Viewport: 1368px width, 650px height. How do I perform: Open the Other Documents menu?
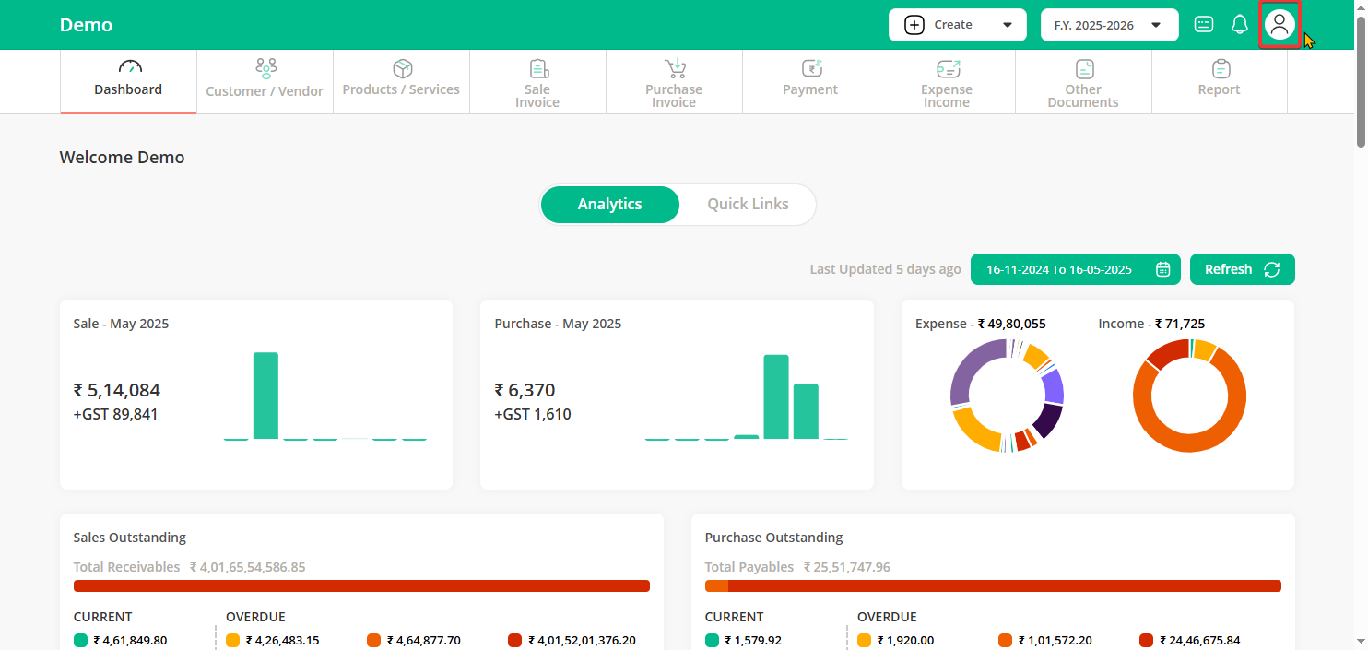tap(1083, 82)
